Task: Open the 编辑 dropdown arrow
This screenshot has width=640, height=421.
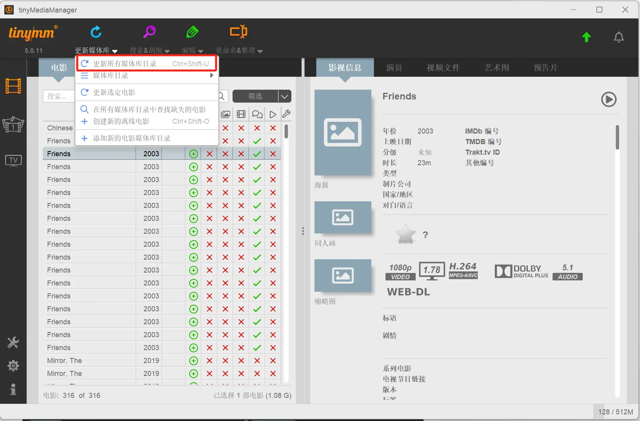Action: click(x=201, y=51)
